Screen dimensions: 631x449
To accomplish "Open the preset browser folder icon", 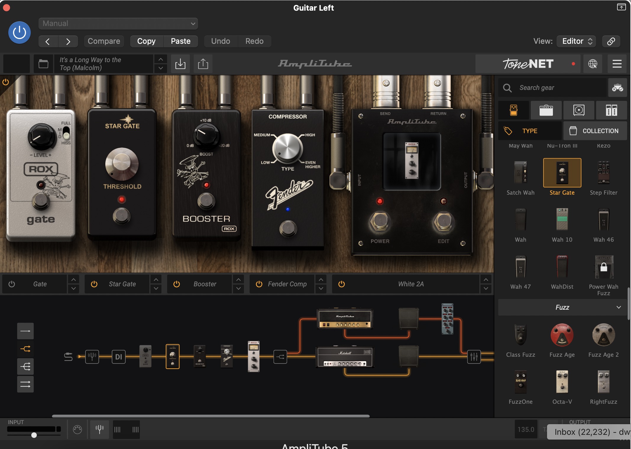I will point(43,64).
